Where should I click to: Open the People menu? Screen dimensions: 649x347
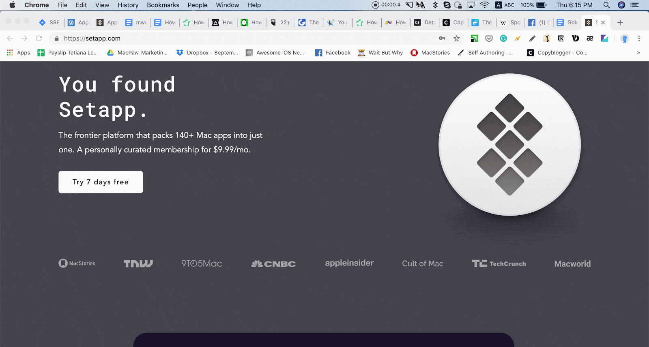pos(198,5)
